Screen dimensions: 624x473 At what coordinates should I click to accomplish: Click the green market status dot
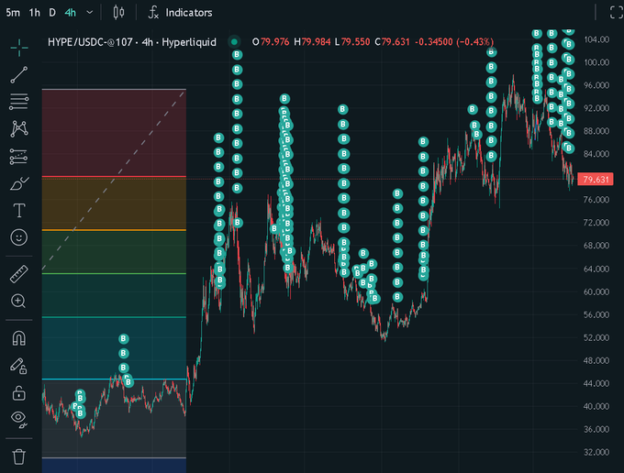click(234, 42)
